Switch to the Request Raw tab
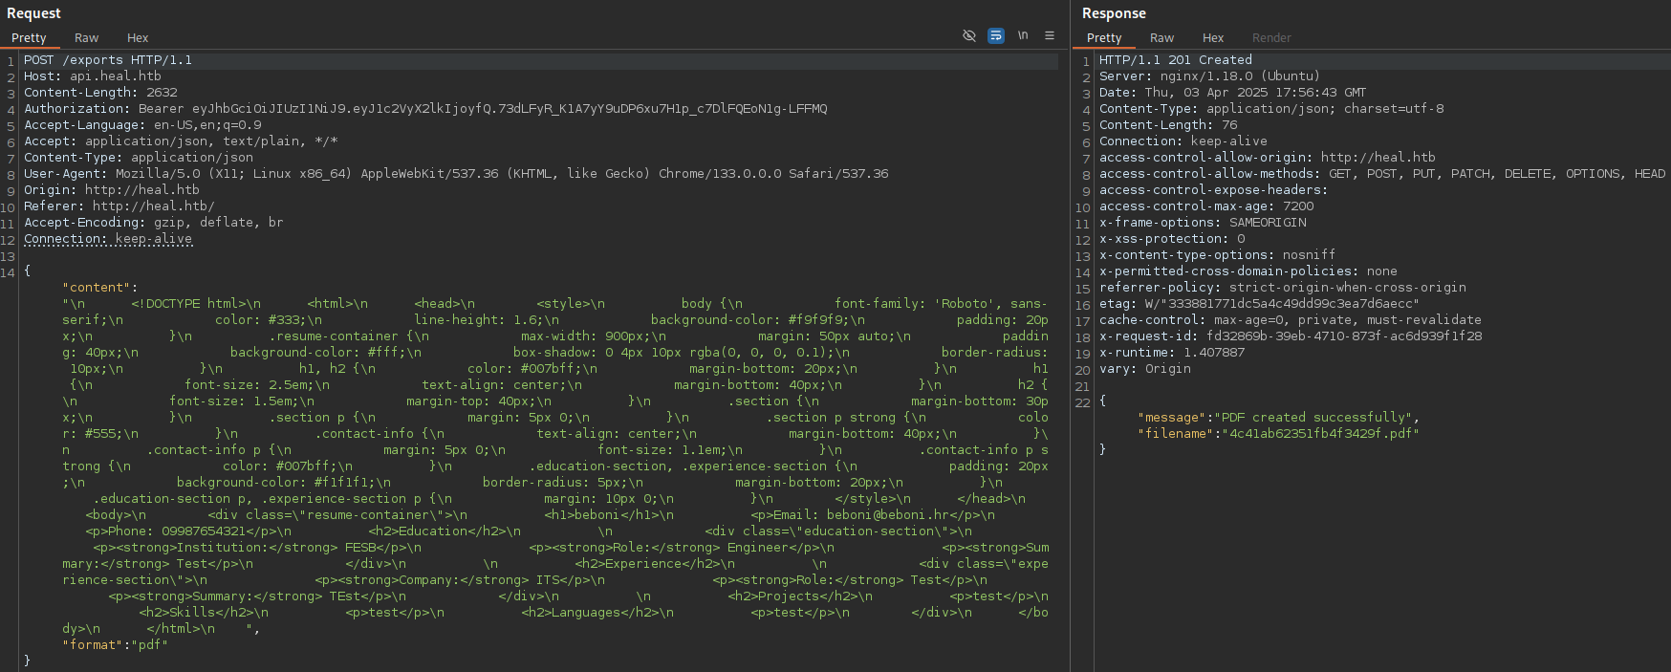Screen dimensions: 1671x672 click(x=86, y=38)
